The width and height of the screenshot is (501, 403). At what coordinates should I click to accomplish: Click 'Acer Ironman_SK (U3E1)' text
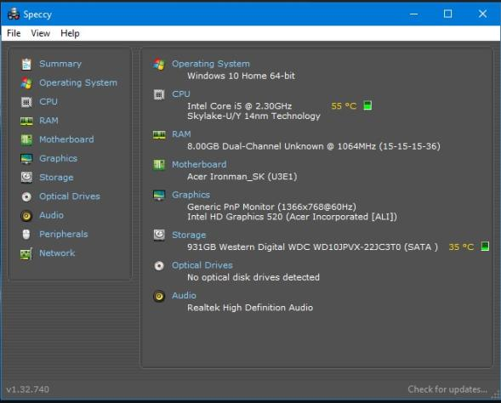[242, 177]
